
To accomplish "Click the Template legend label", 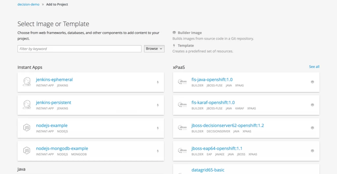I will (186, 45).
